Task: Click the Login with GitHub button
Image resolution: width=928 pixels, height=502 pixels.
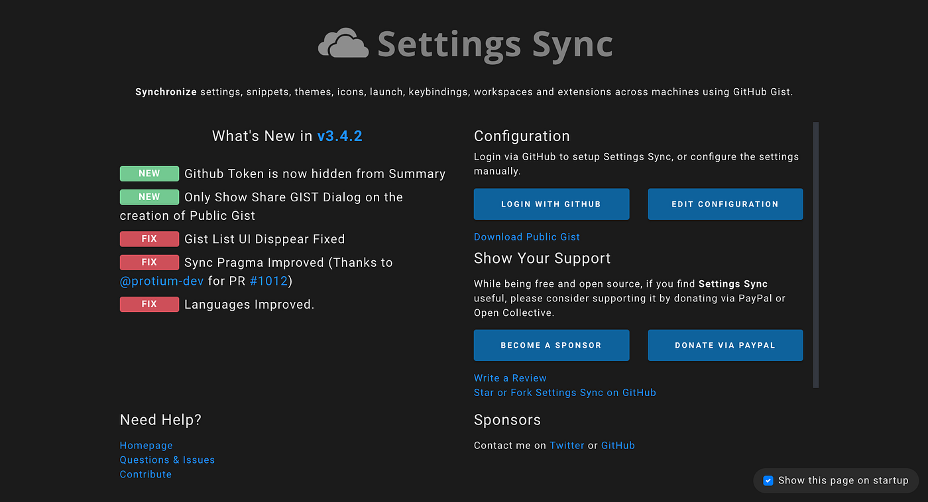Action: pos(551,204)
